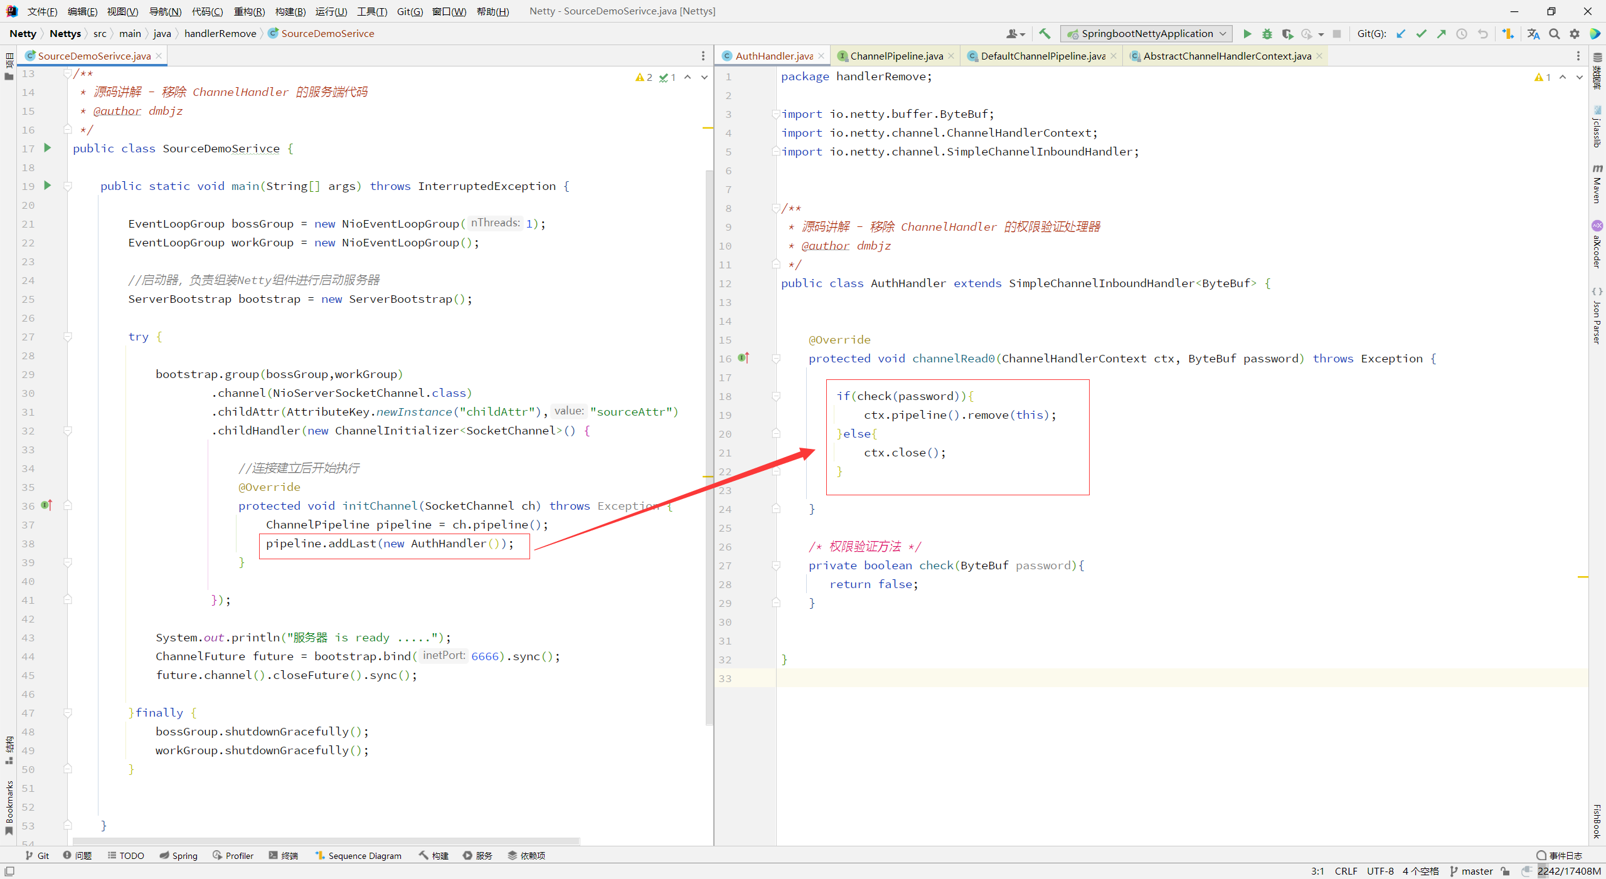The height and width of the screenshot is (879, 1606).
Task: Collapse the main method fold marker
Action: 68,186
